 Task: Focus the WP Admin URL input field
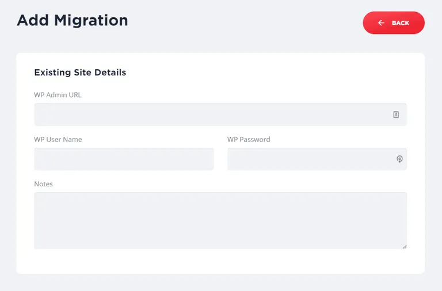[220, 114]
